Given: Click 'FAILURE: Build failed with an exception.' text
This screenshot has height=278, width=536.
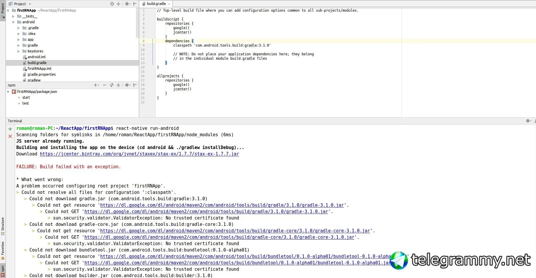Looking at the screenshot, I should tap(68, 167).
